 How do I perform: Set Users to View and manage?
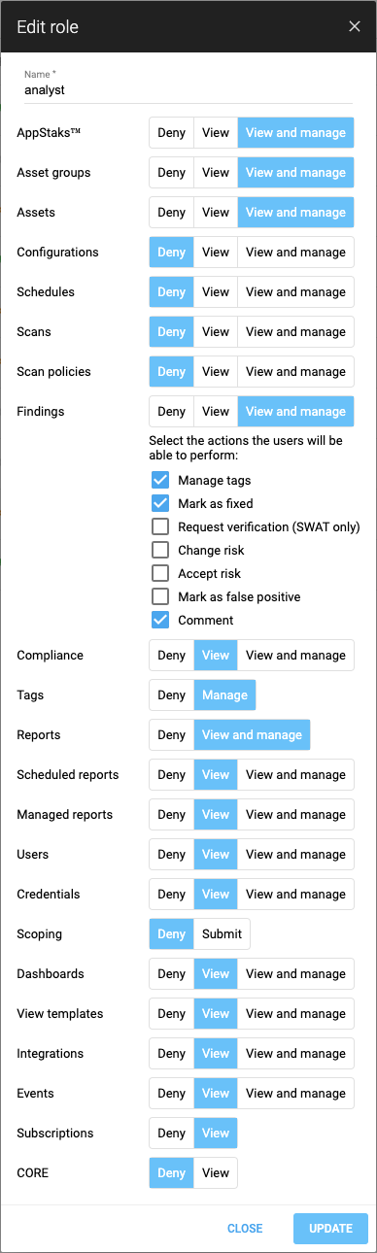tap(295, 854)
